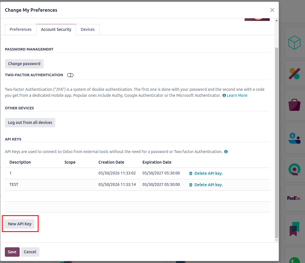This screenshot has width=305, height=263.
Task: Open the FedEx app icon
Action: [294, 198]
